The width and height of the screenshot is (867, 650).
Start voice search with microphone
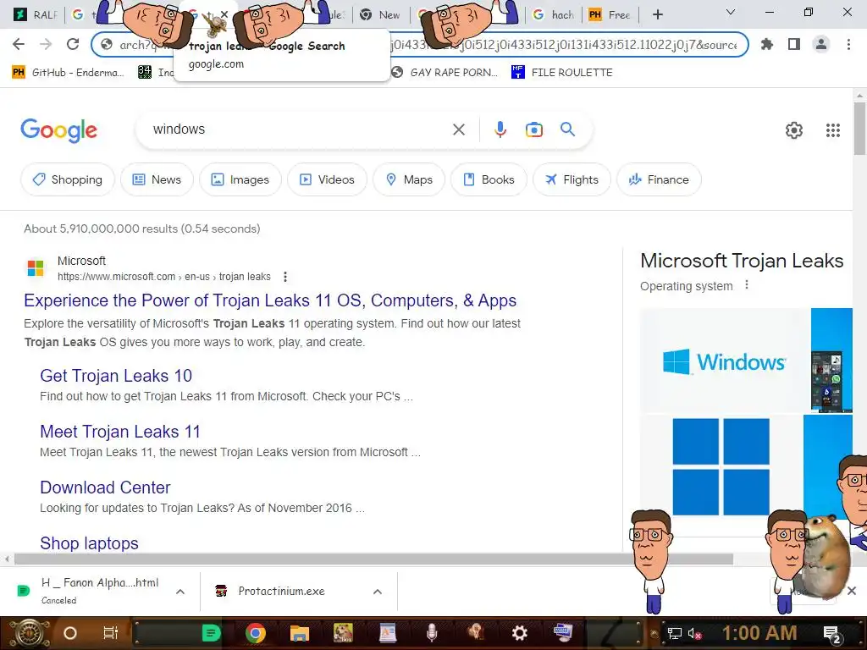point(500,129)
